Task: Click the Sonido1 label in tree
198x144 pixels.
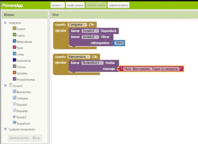Action: (21, 118)
